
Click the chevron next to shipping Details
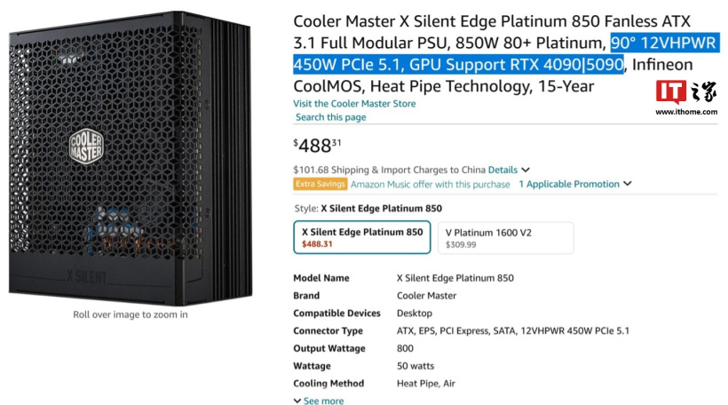coord(526,170)
